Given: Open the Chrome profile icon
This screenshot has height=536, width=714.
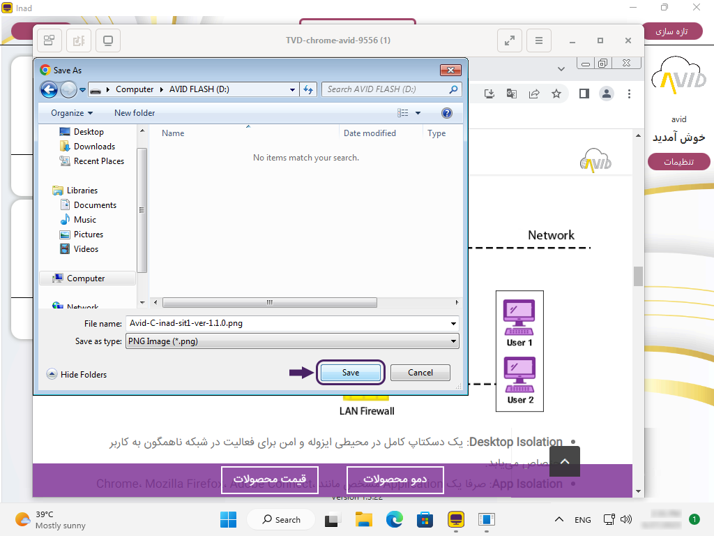Looking at the screenshot, I should click(x=606, y=94).
